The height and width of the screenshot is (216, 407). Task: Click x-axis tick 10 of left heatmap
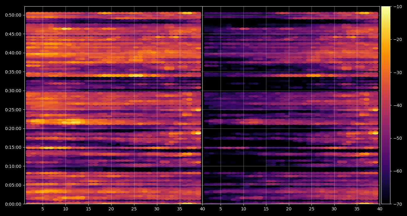[x=65, y=209]
